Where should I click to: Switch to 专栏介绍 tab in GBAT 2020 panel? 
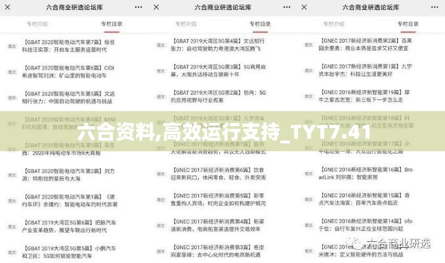coord(37,24)
